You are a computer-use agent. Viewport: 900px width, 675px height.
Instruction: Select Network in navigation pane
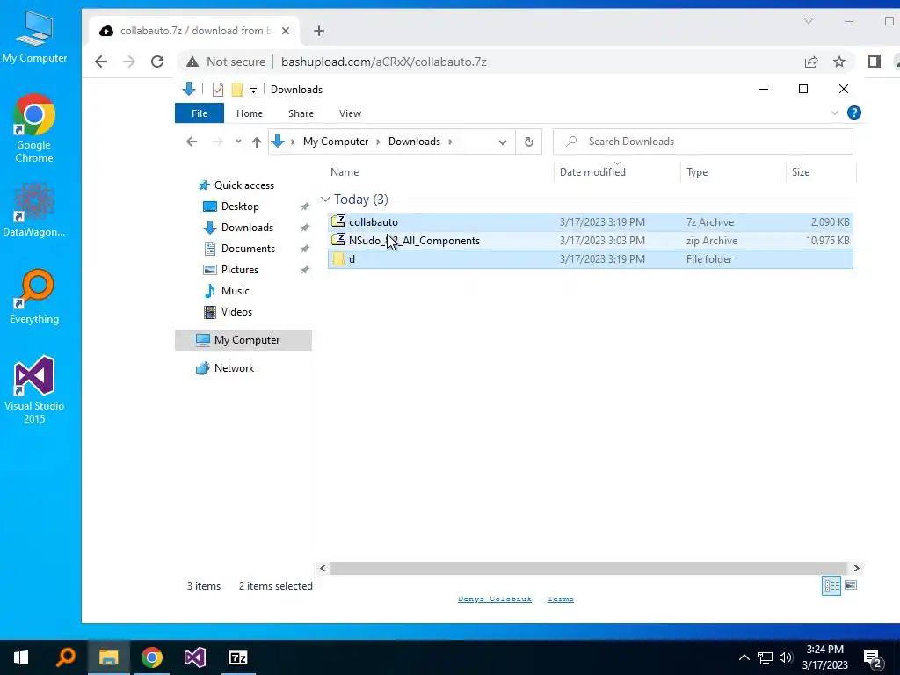pos(234,368)
